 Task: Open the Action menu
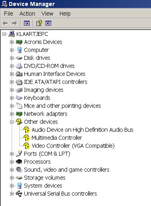point(27,14)
